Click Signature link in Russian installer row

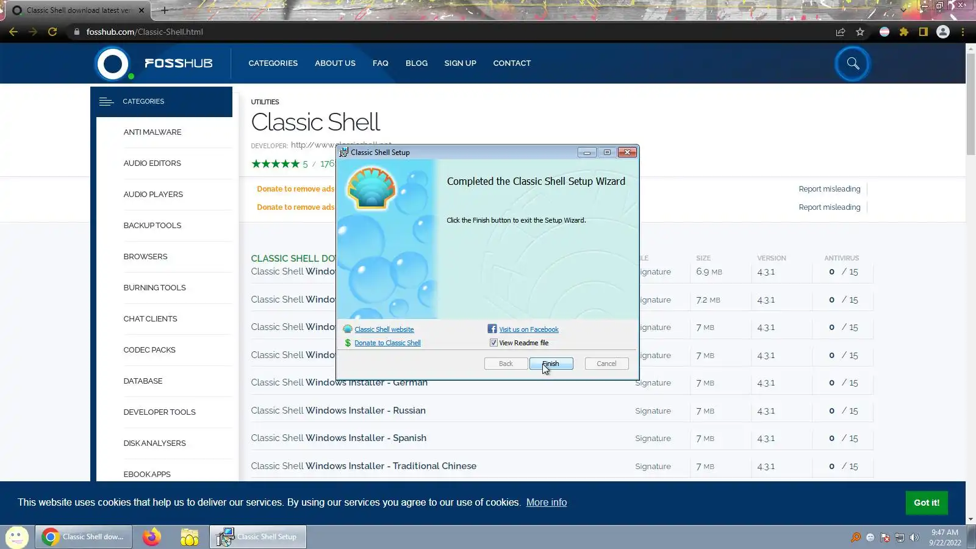[x=653, y=411]
